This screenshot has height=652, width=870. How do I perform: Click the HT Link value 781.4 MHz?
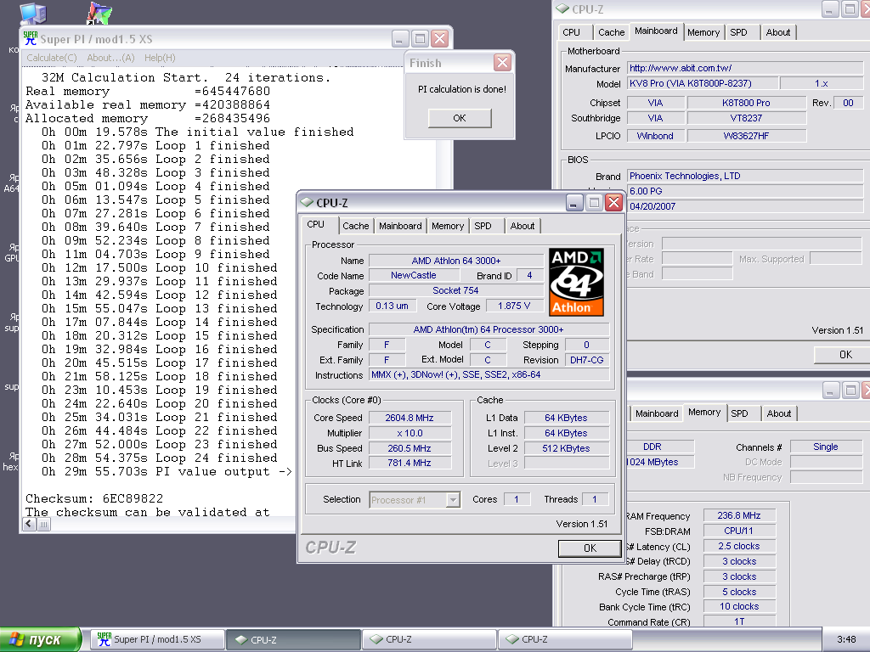(410, 463)
